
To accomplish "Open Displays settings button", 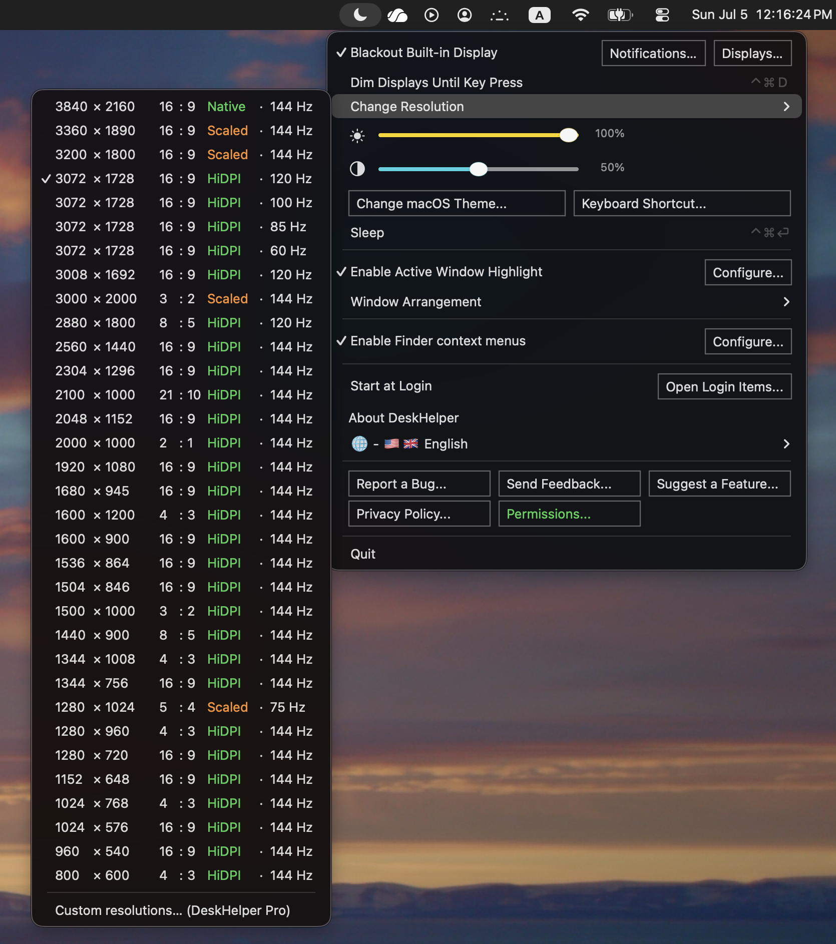I will click(752, 53).
